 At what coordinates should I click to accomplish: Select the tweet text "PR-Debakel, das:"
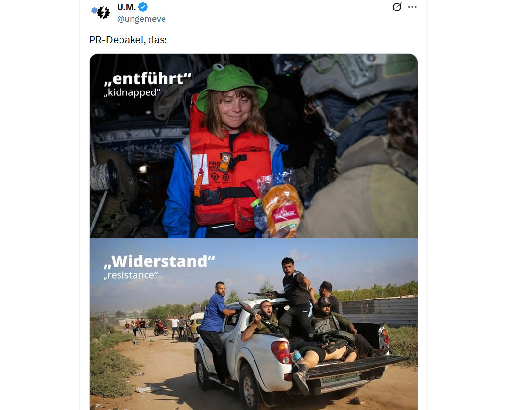coord(128,40)
